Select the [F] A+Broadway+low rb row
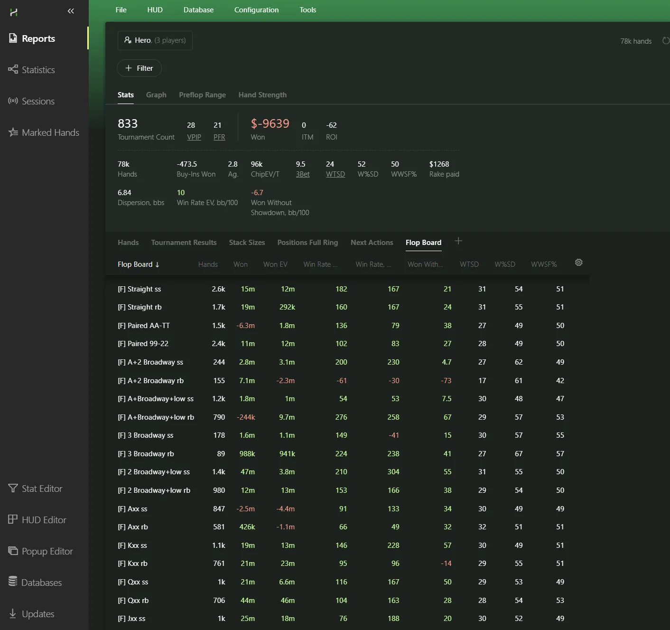Image resolution: width=670 pixels, height=630 pixels. coord(347,417)
